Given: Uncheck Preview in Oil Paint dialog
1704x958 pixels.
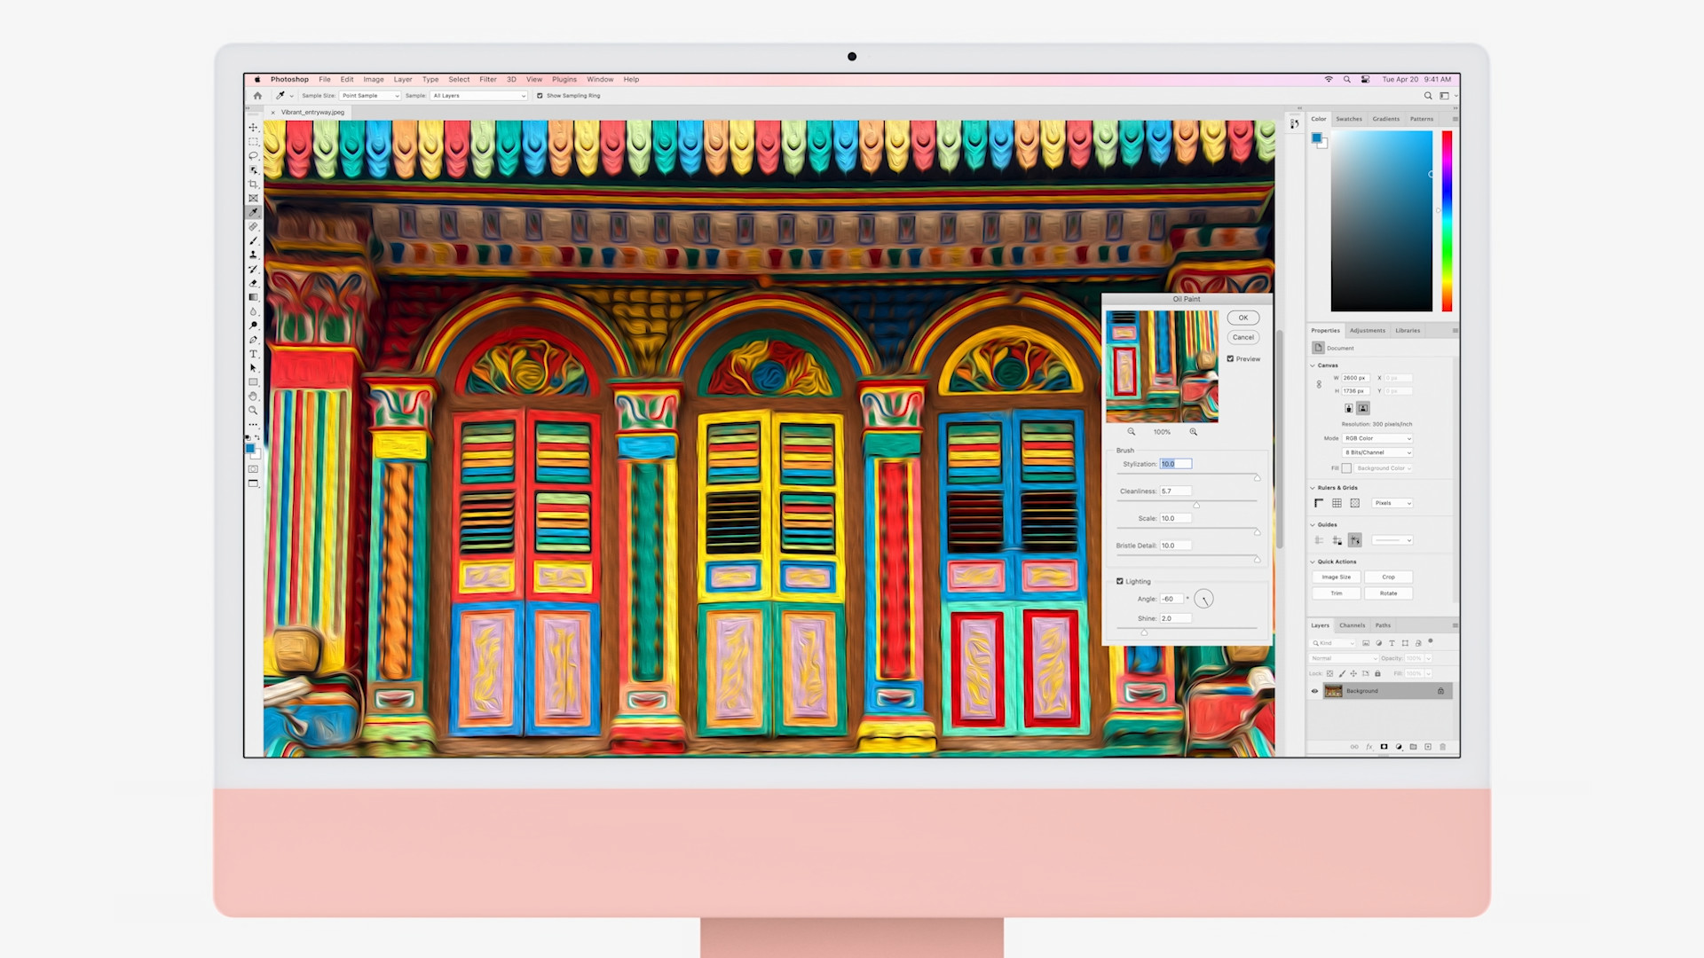Looking at the screenshot, I should [1230, 359].
